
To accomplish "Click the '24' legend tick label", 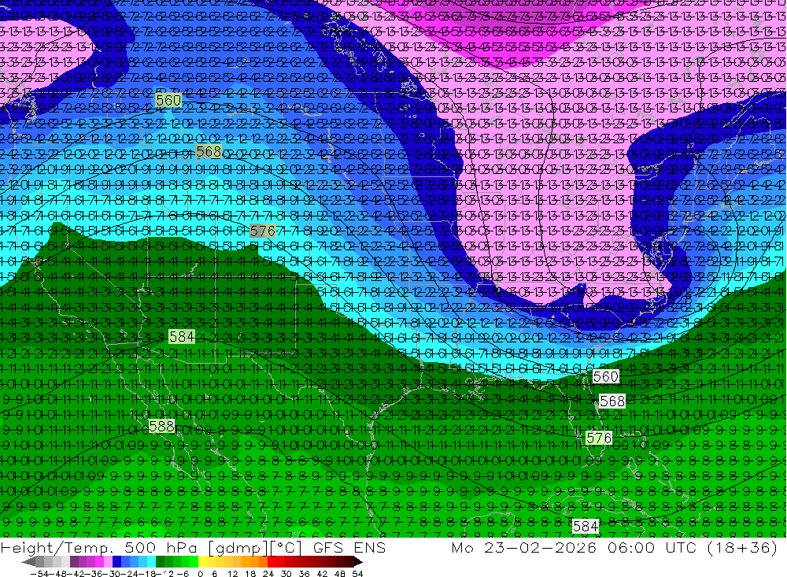I will (268, 574).
